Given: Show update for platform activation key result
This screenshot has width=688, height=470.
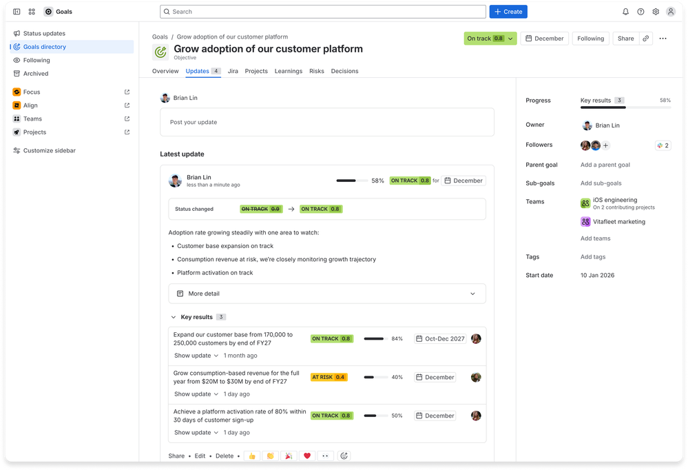Looking at the screenshot, I should [196, 433].
